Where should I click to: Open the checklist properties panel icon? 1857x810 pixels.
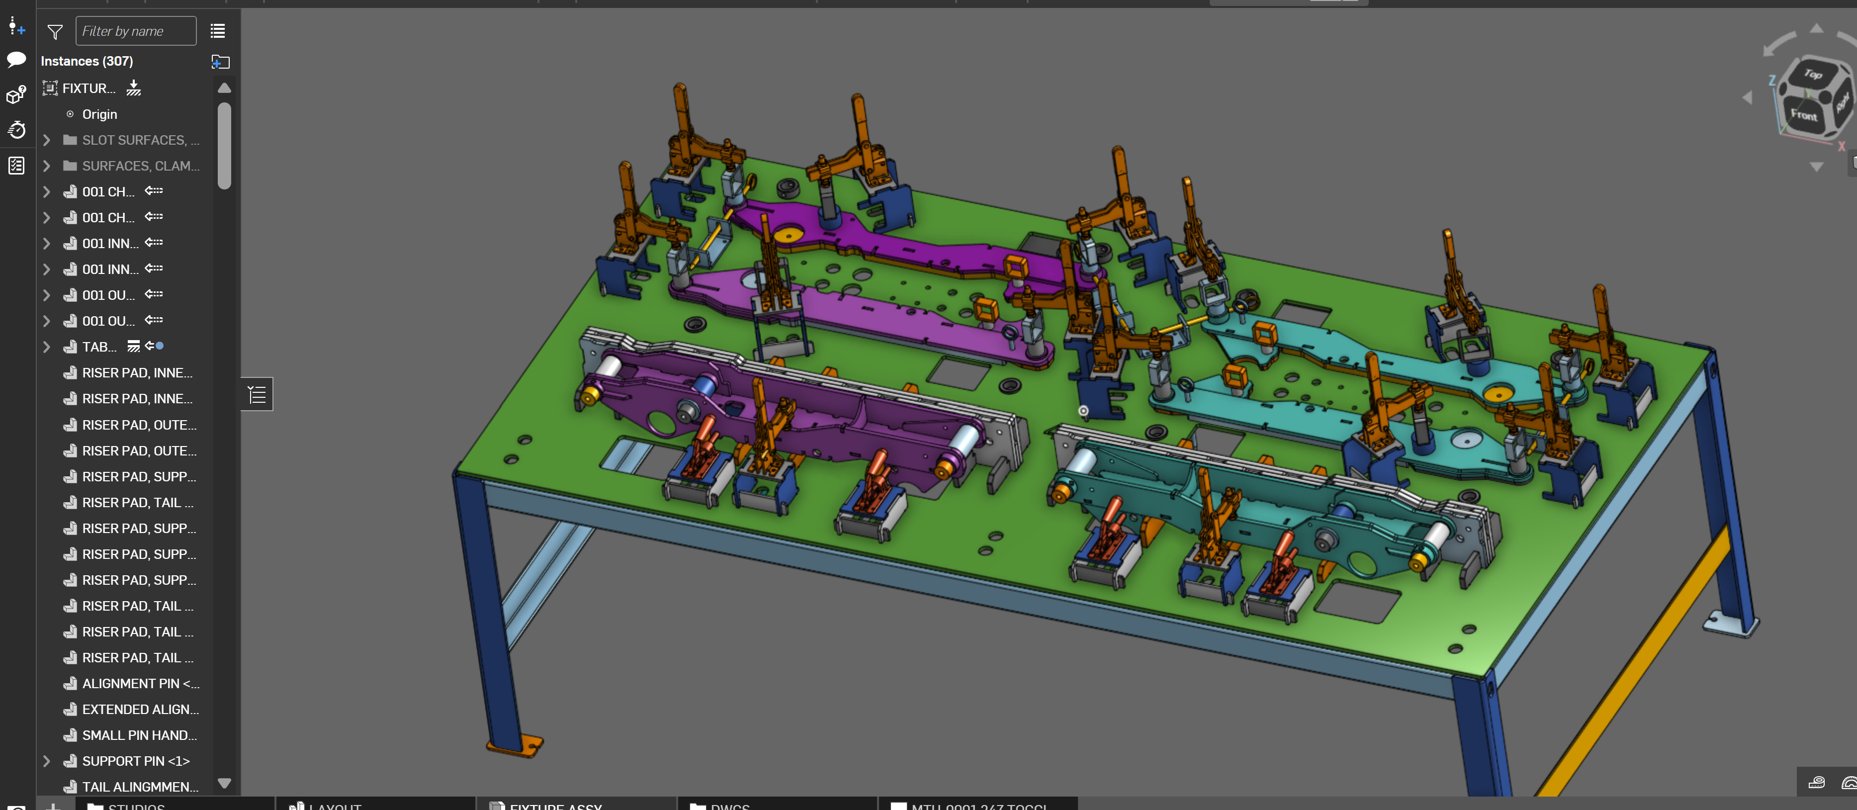pos(16,165)
